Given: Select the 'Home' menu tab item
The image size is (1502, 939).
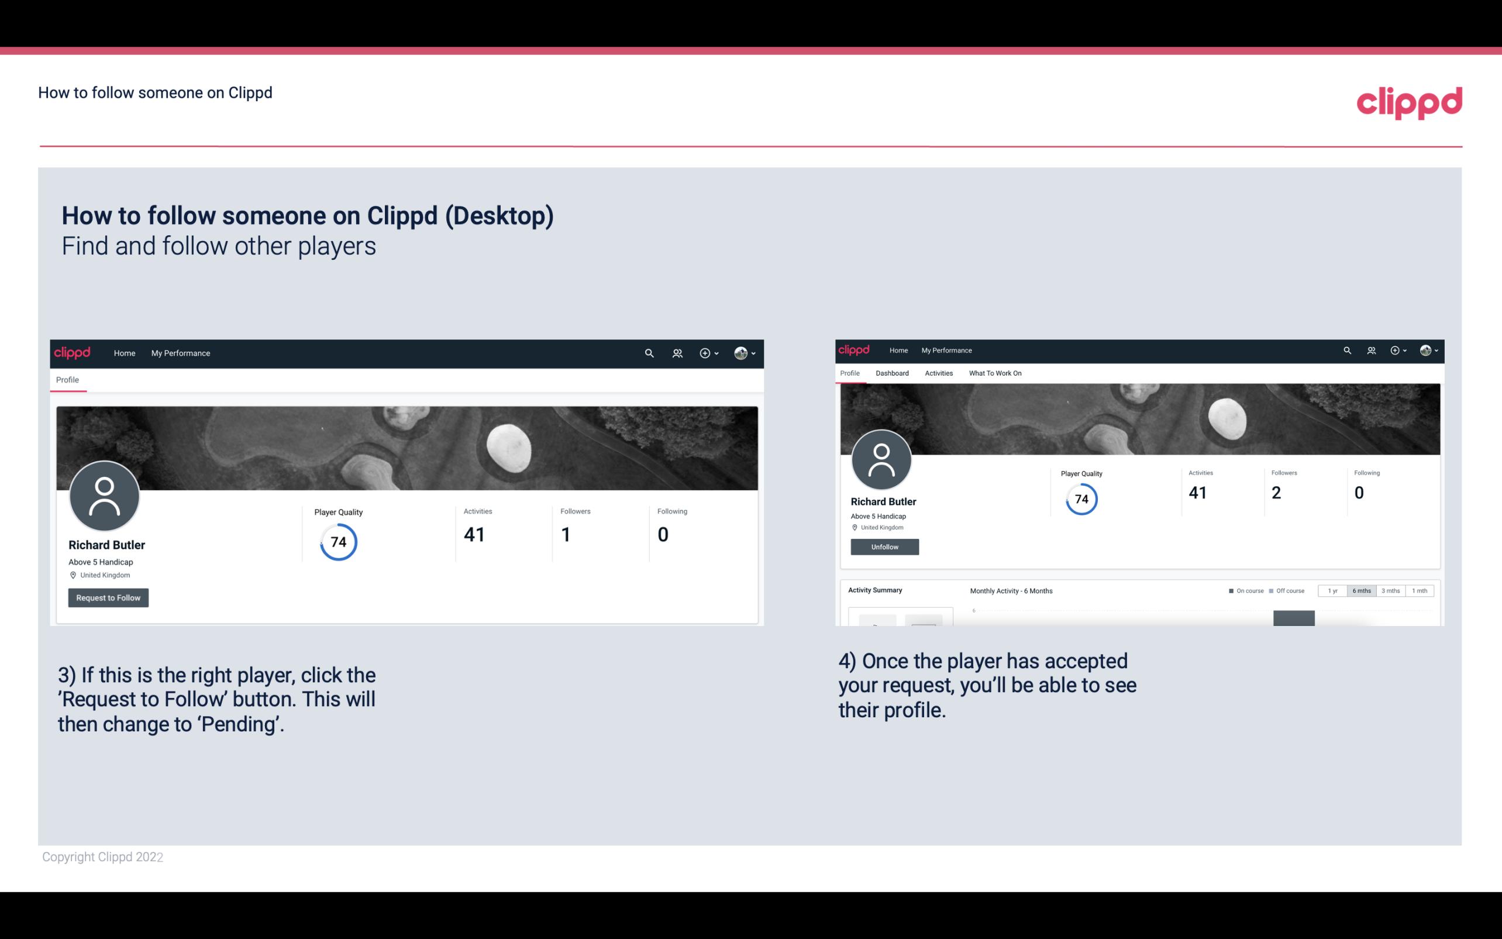Looking at the screenshot, I should [125, 353].
